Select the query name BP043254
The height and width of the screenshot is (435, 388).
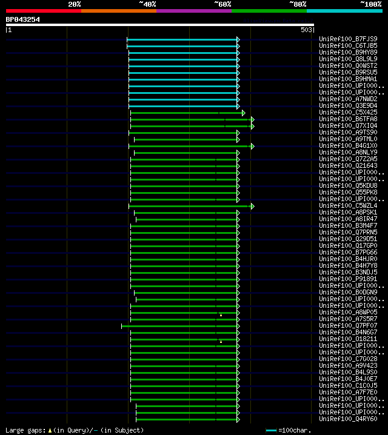tap(23, 20)
